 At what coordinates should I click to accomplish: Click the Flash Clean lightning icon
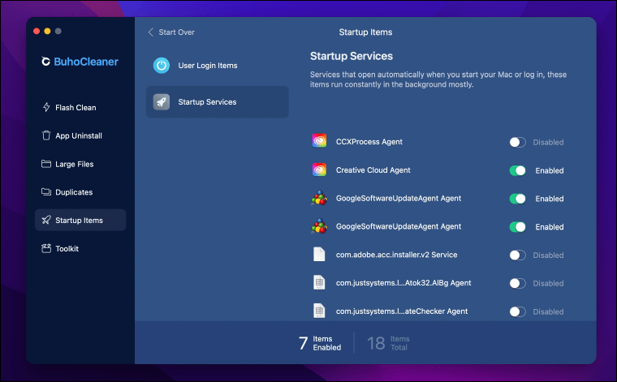pos(46,107)
